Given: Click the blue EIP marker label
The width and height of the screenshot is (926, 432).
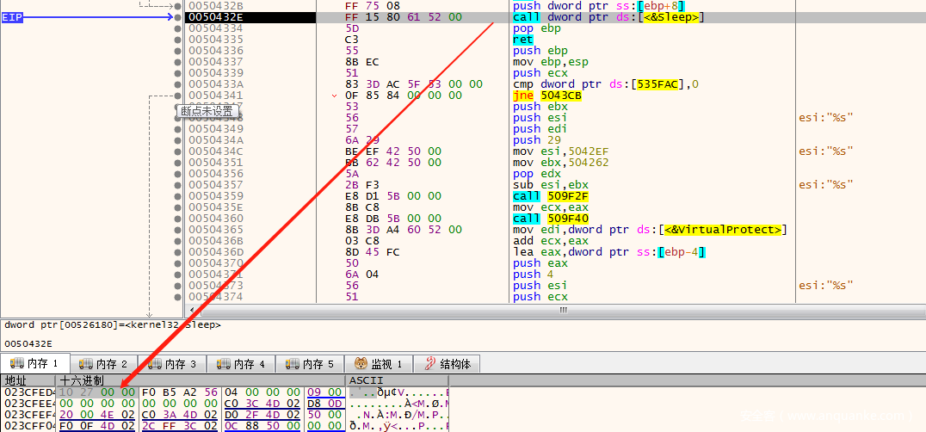Looking at the screenshot, I should coord(12,17).
